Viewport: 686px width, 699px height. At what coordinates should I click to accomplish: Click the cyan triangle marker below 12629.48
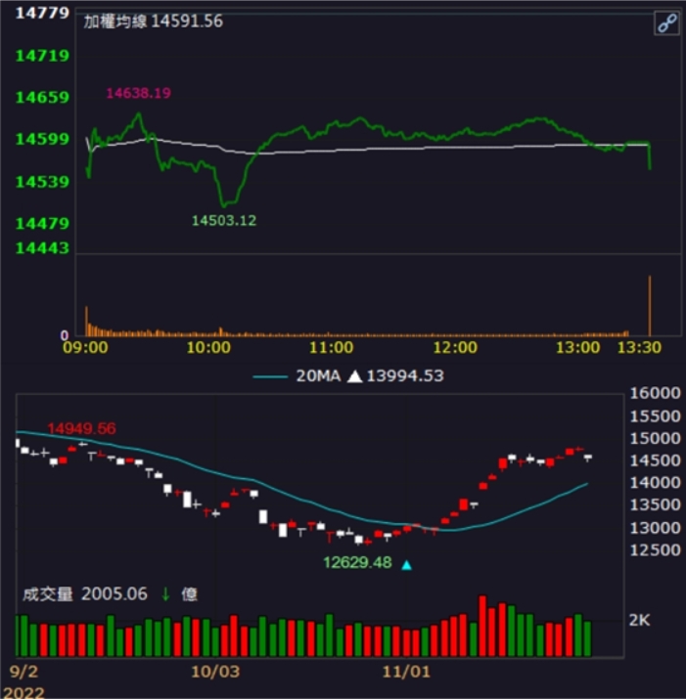406,565
